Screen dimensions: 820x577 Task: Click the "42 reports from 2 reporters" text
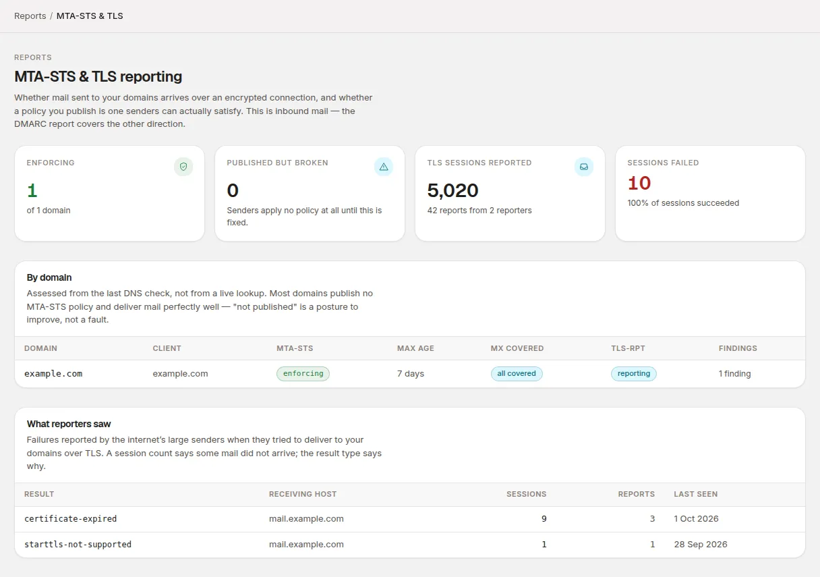tap(479, 211)
